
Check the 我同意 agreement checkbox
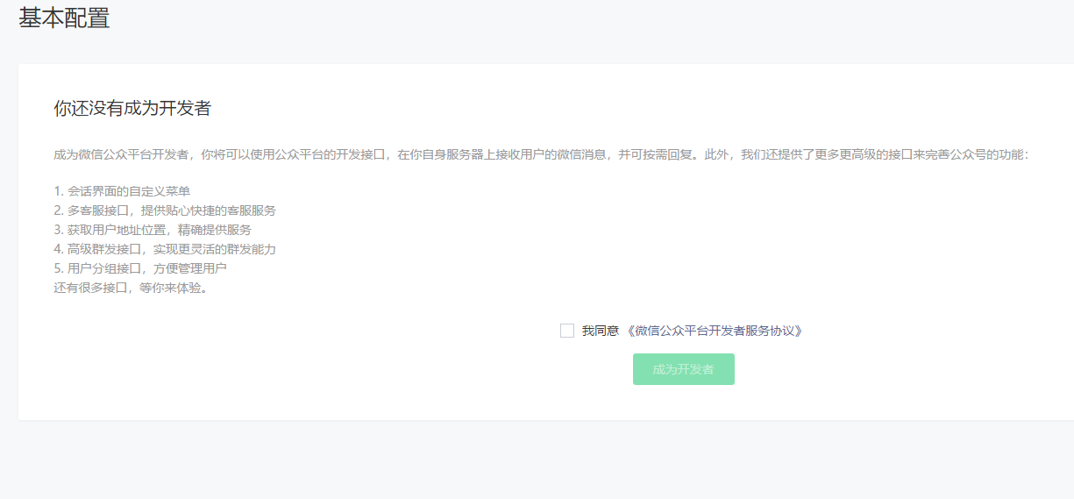[x=567, y=331]
